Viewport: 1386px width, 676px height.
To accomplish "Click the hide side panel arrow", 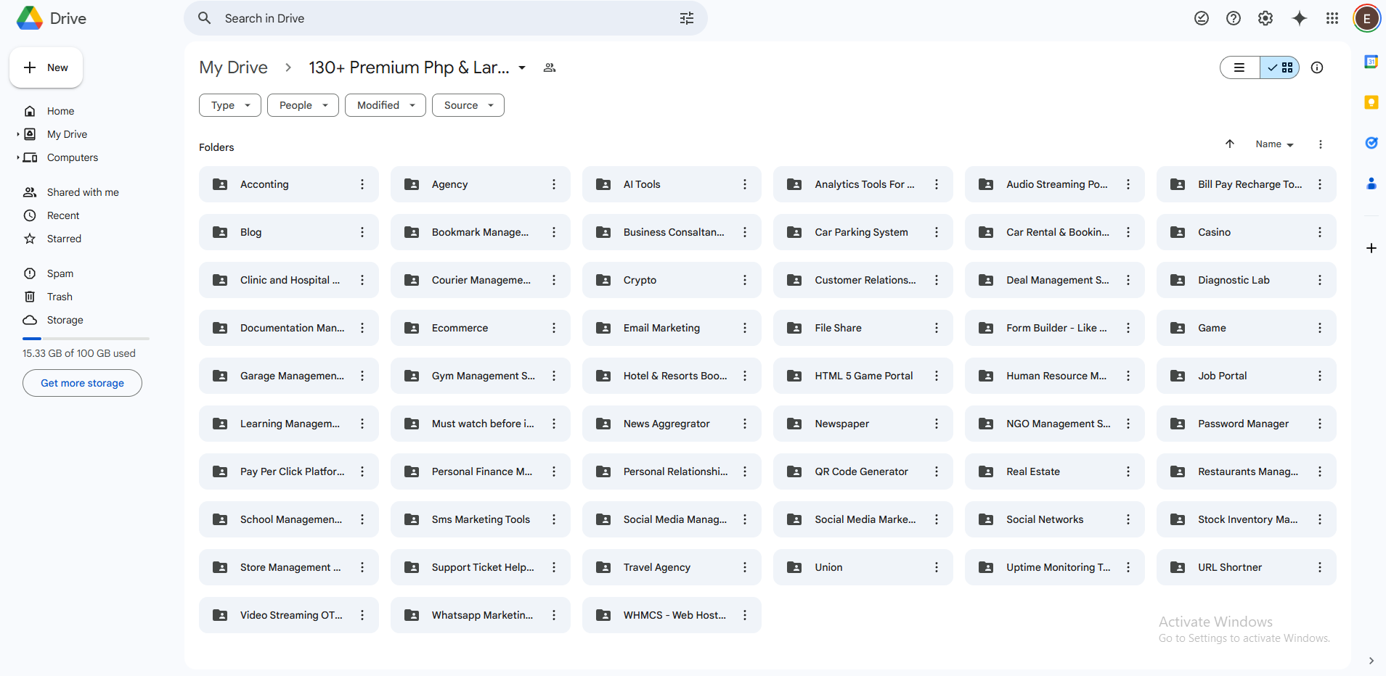I will [1371, 661].
